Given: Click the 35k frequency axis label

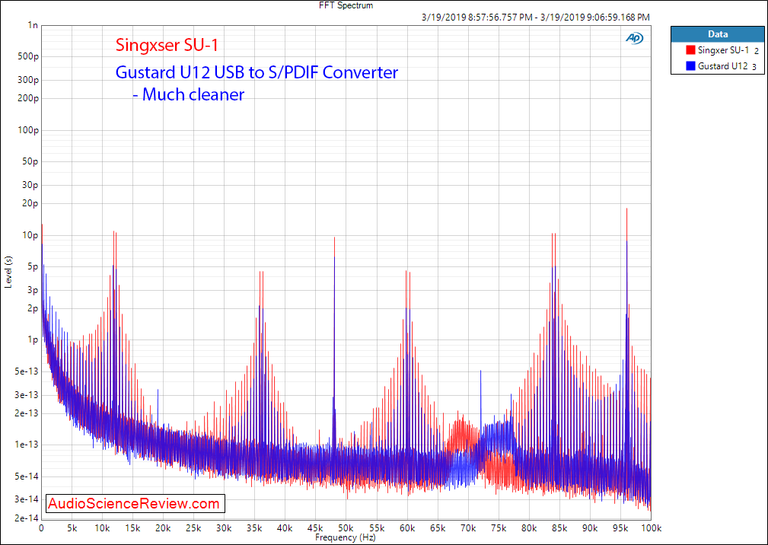Looking at the screenshot, I should click(255, 528).
